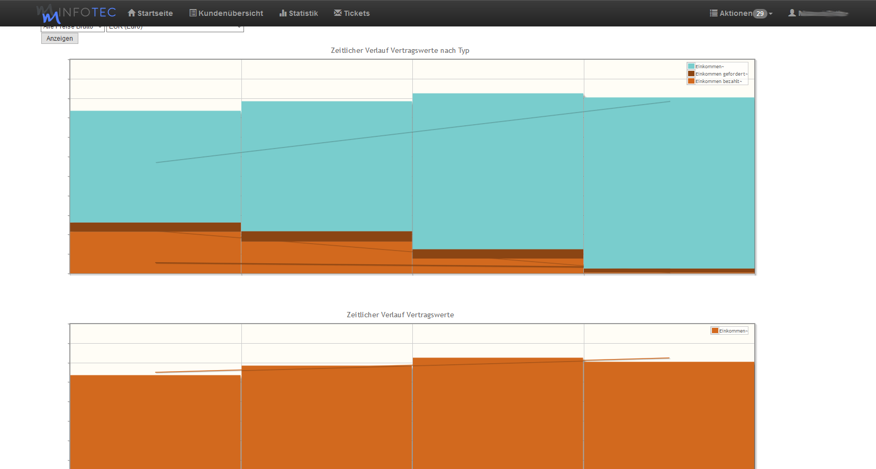Image resolution: width=876 pixels, height=469 pixels.
Task: Open the price type dropdown
Action: pos(73,29)
